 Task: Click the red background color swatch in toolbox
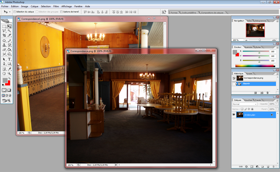(8, 83)
